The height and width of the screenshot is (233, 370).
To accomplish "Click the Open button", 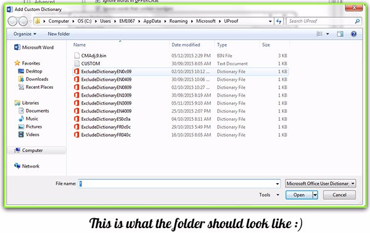I will point(299,195).
